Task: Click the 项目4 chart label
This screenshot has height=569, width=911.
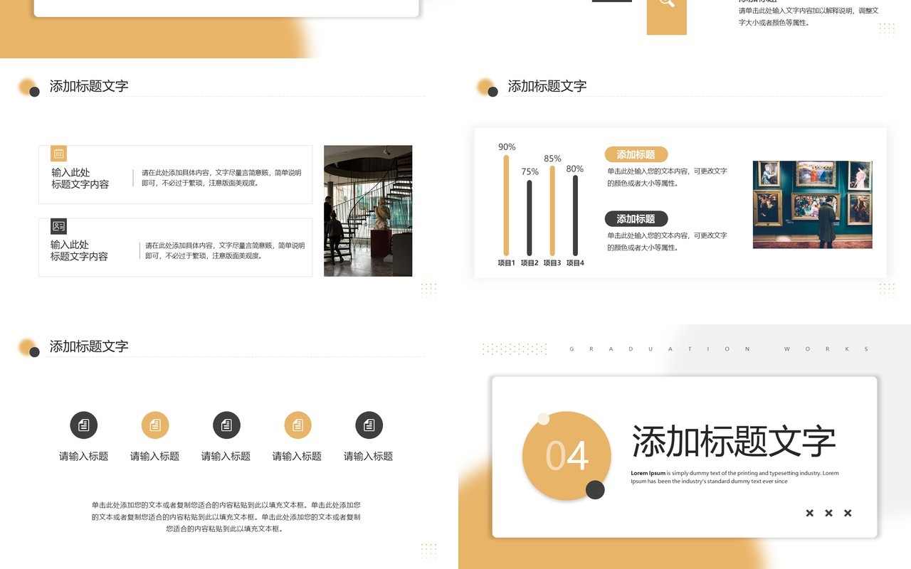Action: coord(575,263)
